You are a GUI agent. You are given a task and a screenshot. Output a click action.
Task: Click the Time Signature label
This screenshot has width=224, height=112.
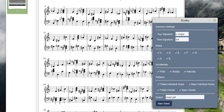tap(165, 39)
